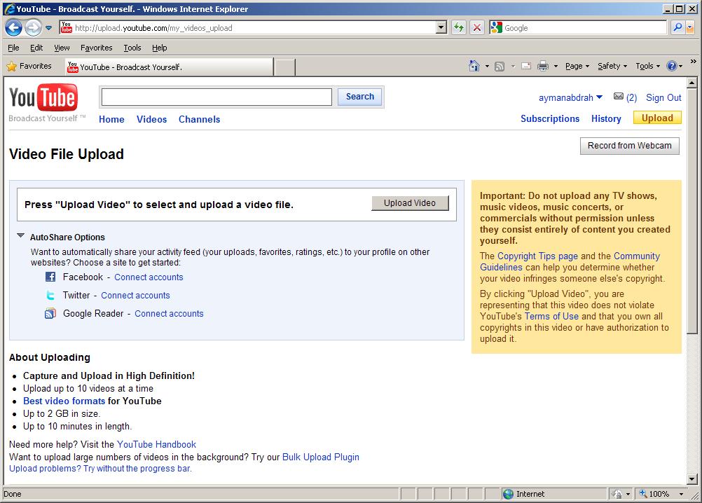Click the Sign Out link
This screenshot has width=702, height=503.
pyautogui.click(x=663, y=97)
